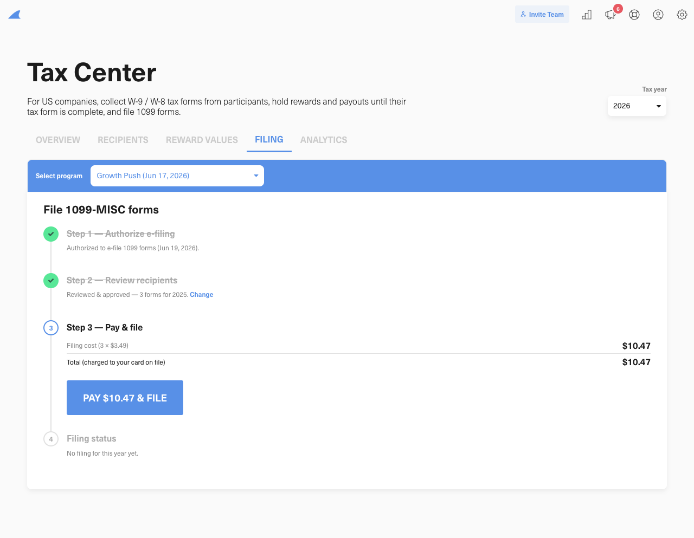
Task: Click the Tax year label
Action: (x=654, y=89)
